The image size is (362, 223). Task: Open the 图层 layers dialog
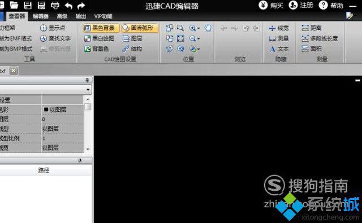[x=132, y=38]
